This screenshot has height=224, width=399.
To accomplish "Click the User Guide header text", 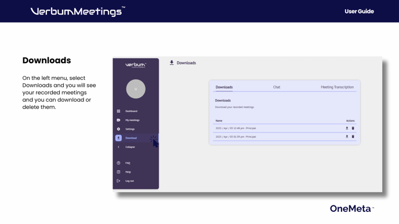I will click(359, 12).
